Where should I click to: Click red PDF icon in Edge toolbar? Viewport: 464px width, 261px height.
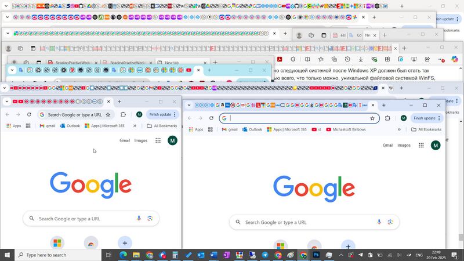(x=280, y=60)
